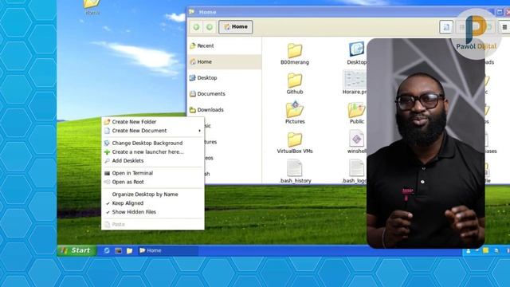This screenshot has width=510, height=287.
Task: Launch the browser icon in taskbar
Action: click(x=107, y=250)
